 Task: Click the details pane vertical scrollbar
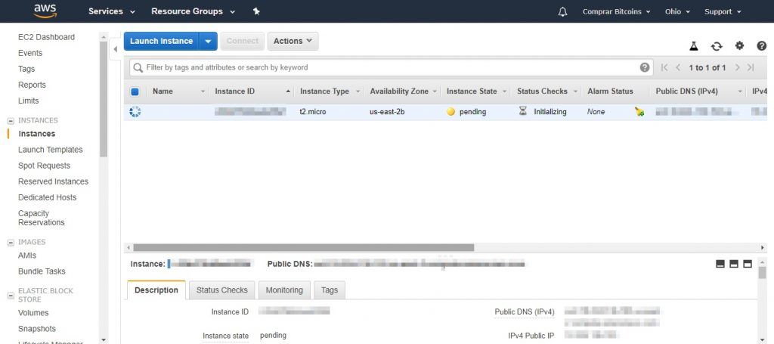(762, 272)
